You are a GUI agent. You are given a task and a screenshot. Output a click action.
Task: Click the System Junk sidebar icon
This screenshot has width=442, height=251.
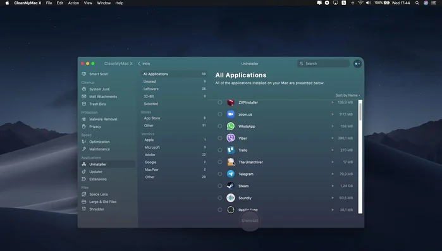pos(83,89)
